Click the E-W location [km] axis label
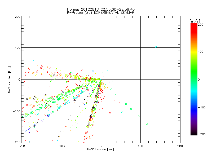 tap(100, 149)
